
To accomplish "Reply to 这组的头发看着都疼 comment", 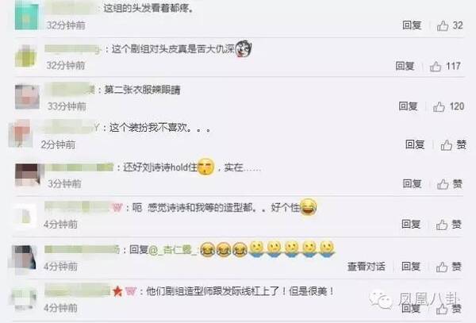I will (412, 25).
